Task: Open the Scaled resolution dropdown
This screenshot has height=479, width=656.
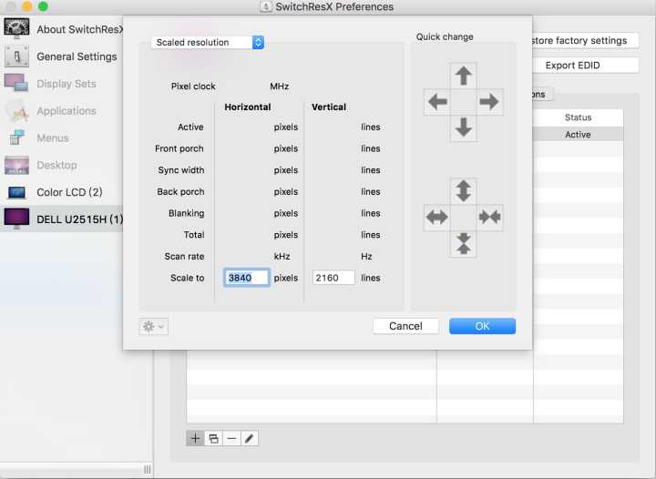Action: [208, 42]
